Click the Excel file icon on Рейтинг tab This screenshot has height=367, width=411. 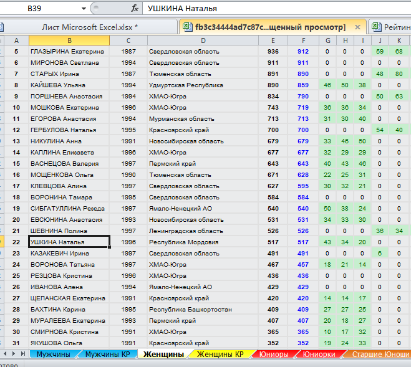tap(377, 27)
